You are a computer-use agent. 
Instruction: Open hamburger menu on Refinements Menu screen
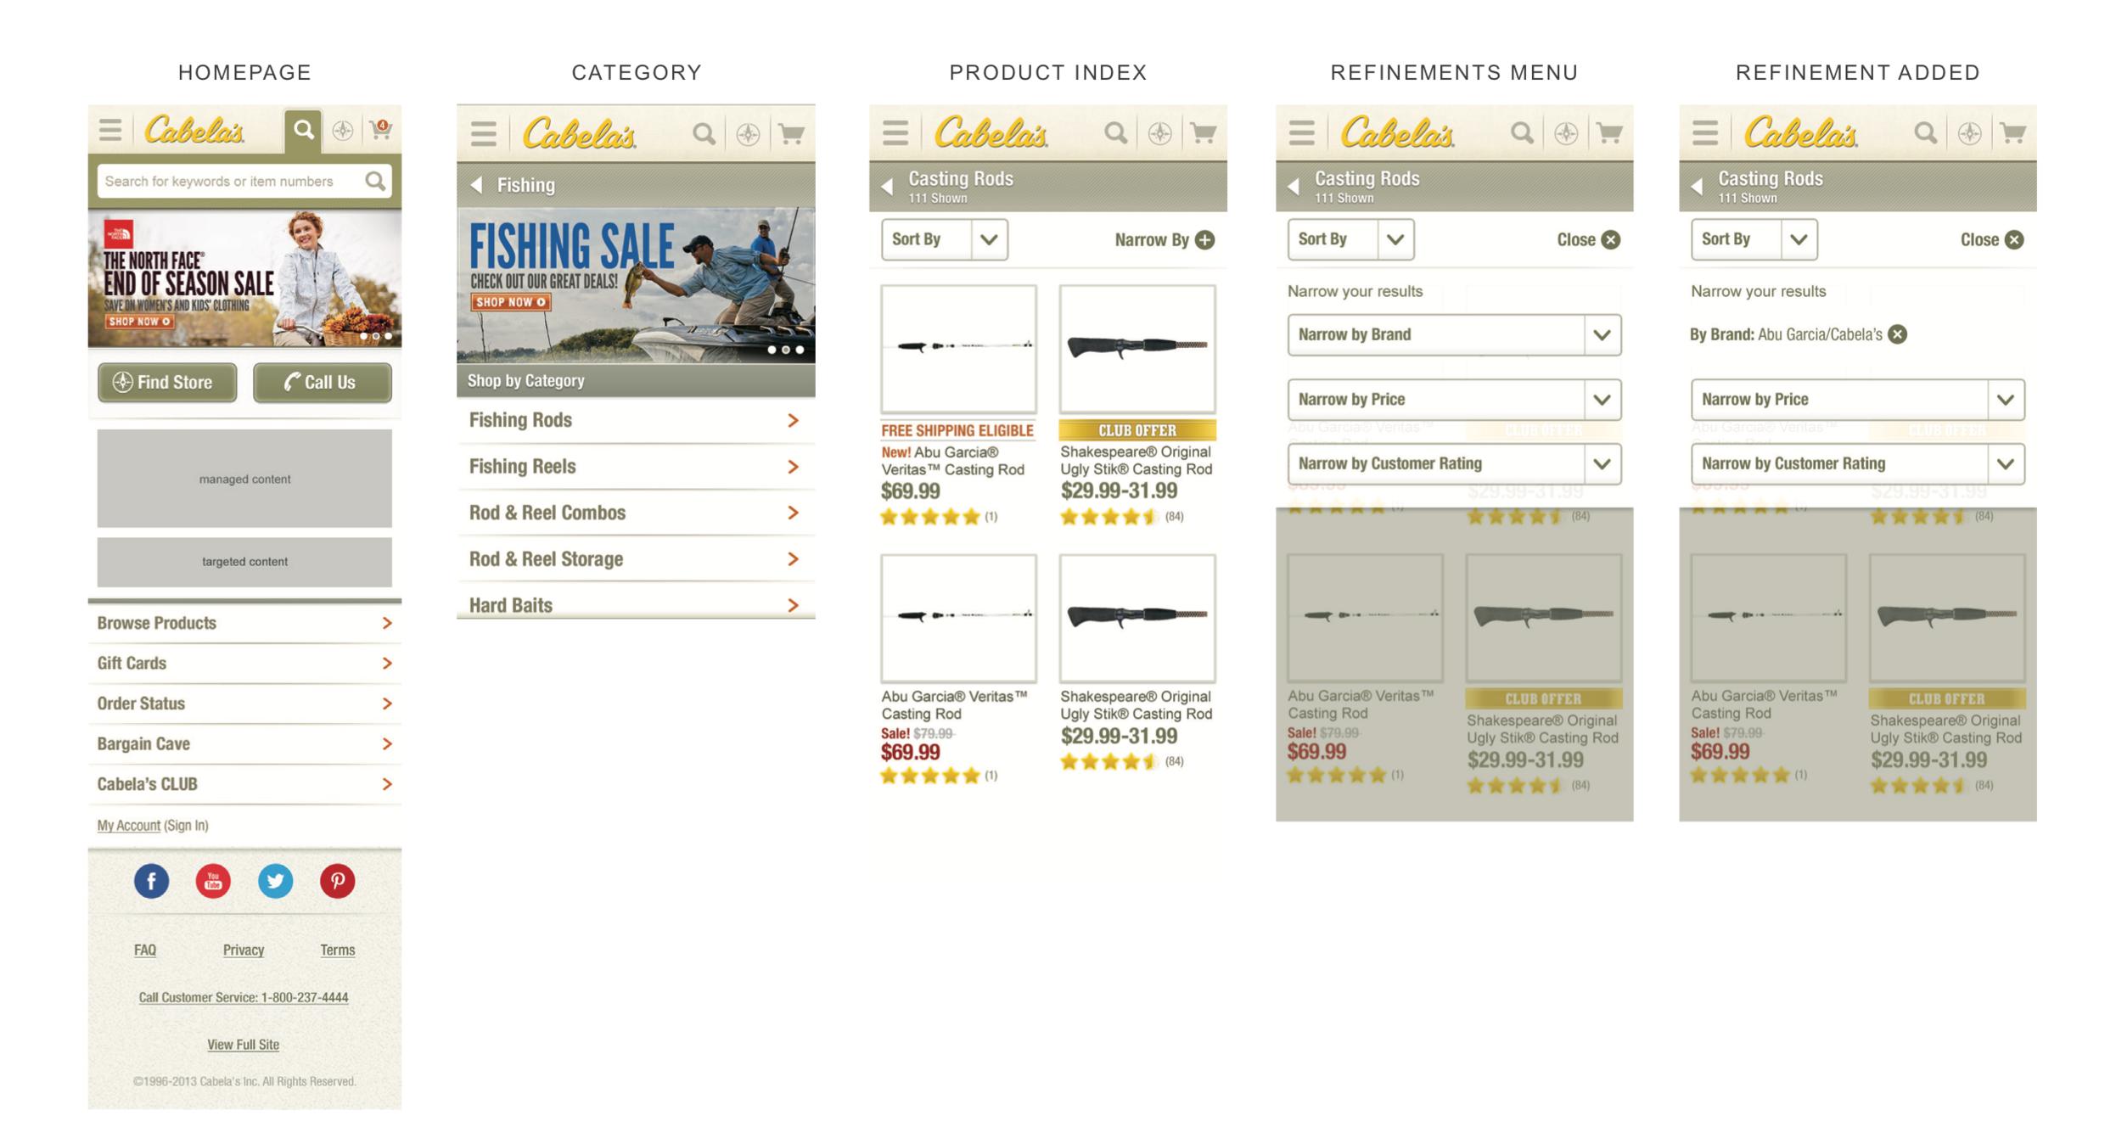coord(1300,132)
